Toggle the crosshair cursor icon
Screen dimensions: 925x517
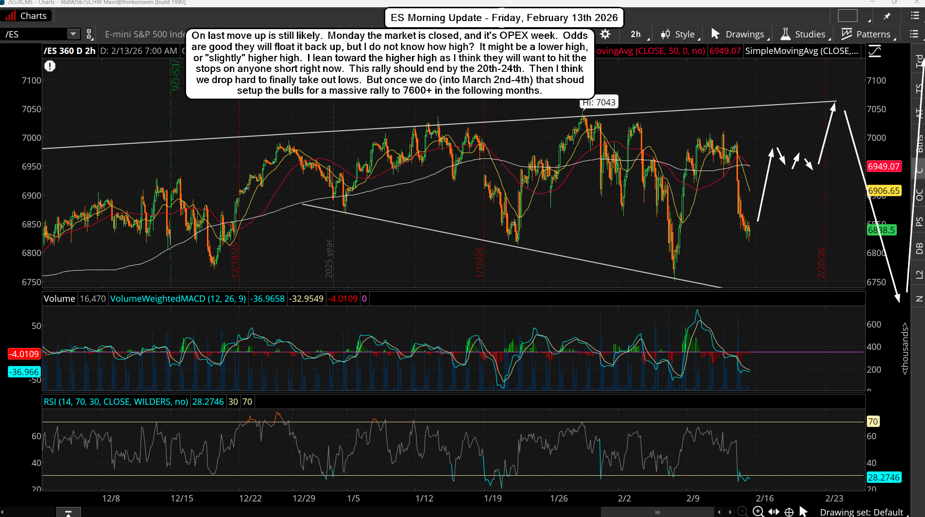[789, 512]
